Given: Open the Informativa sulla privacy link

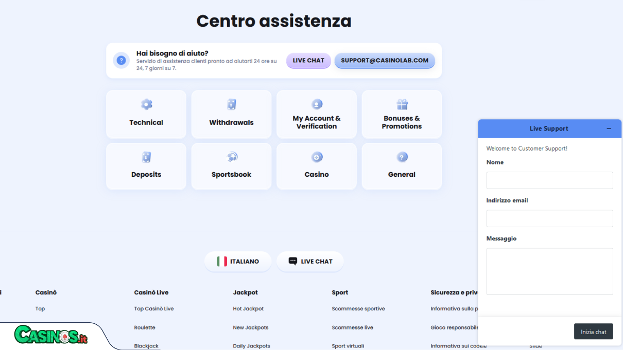Looking at the screenshot, I should [455, 309].
